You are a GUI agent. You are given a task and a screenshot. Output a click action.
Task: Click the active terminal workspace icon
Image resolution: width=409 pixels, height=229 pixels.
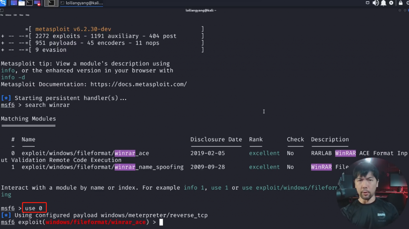point(51,3)
